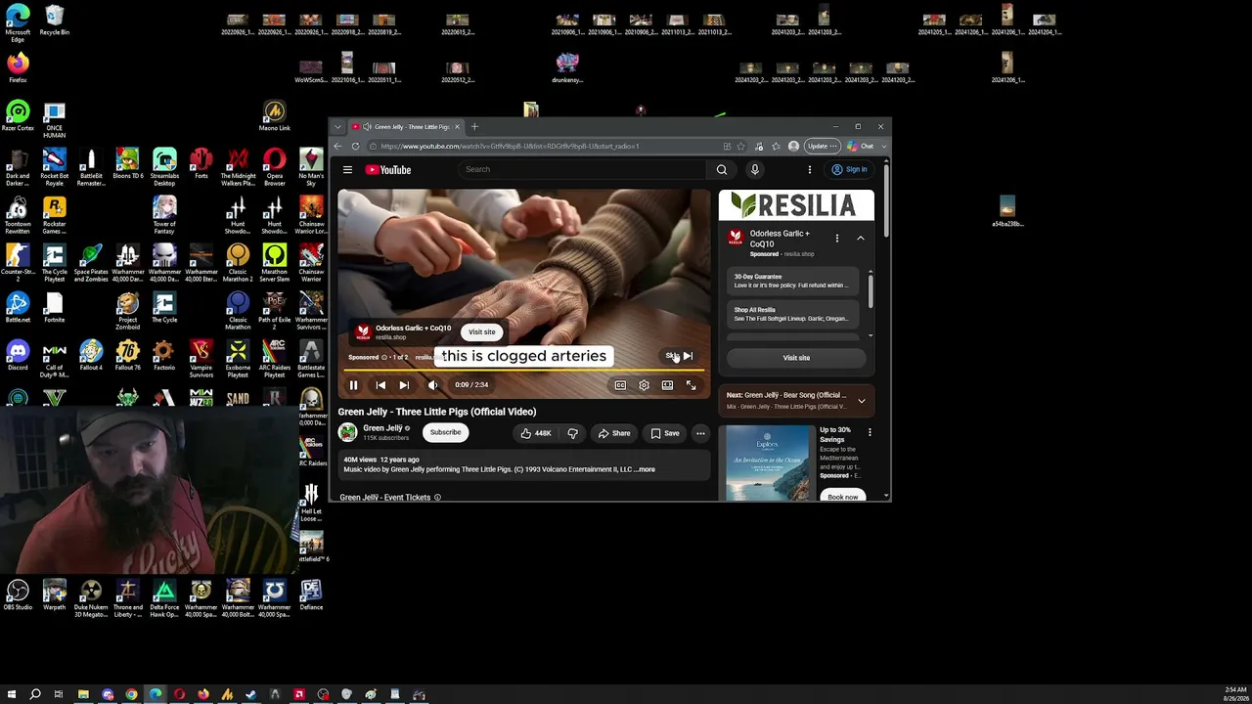Open a new browser tab
Screen dimensions: 1252x704
474,126
